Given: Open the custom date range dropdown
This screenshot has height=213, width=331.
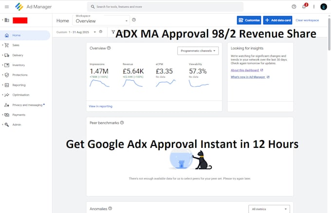Looking at the screenshot, I should click(x=76, y=32).
